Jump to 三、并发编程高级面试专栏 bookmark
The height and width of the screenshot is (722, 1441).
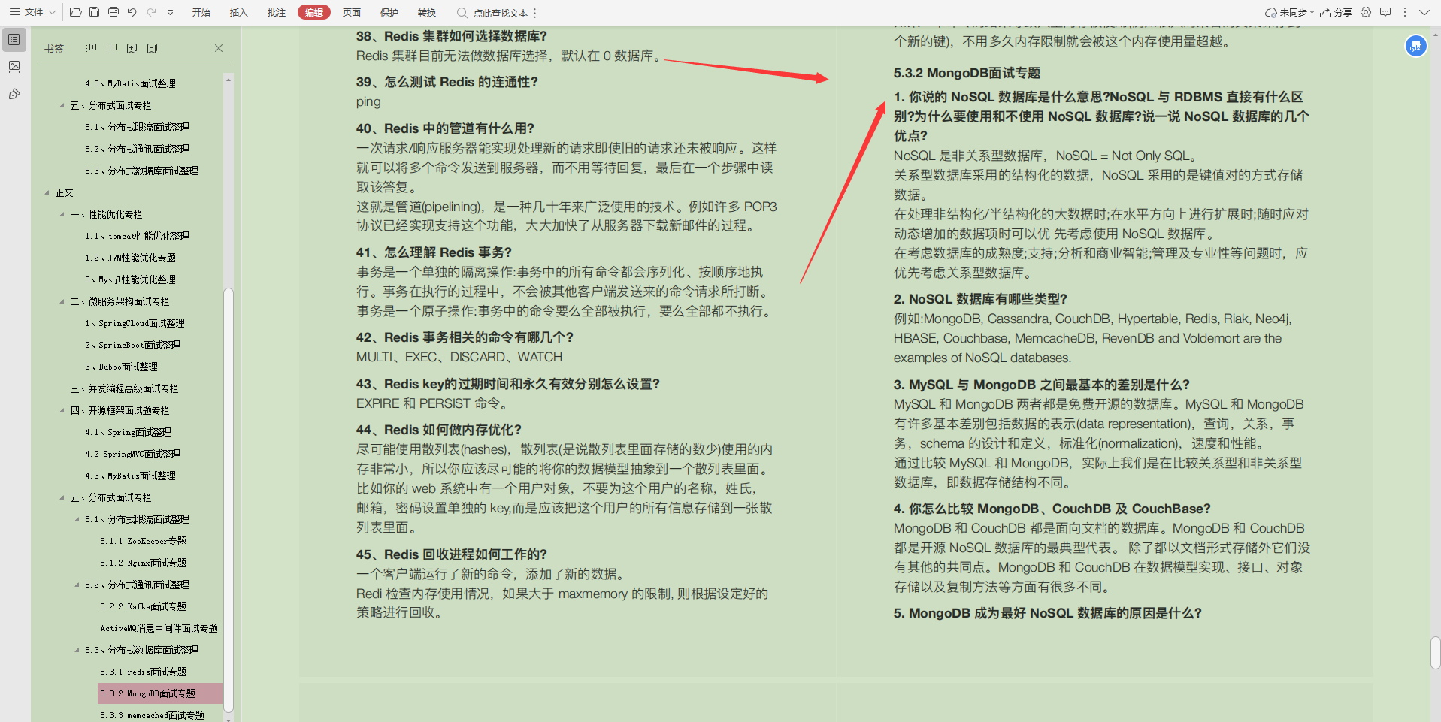[124, 388]
